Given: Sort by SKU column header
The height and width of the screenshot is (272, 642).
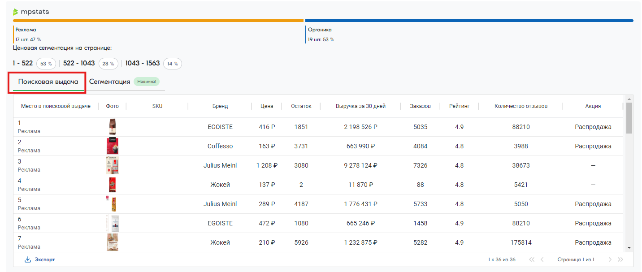Looking at the screenshot, I should pos(157,106).
